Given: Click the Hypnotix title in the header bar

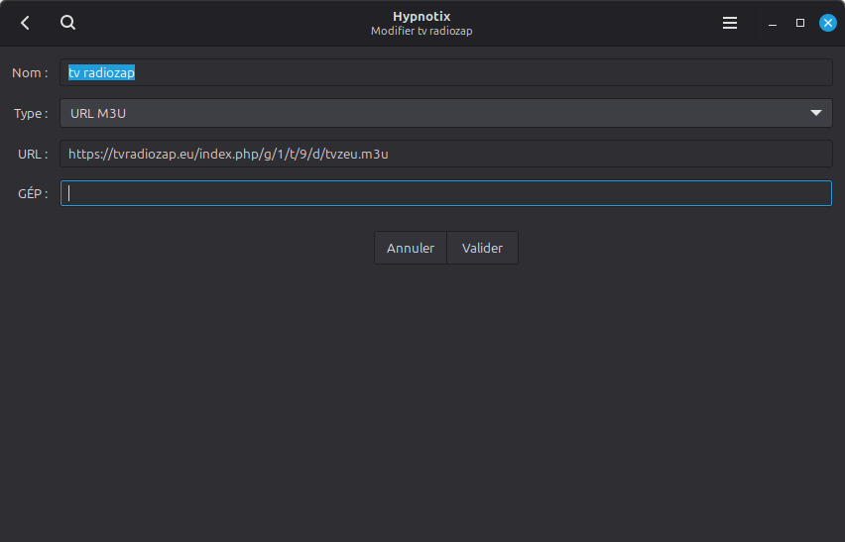Looking at the screenshot, I should pos(422,16).
